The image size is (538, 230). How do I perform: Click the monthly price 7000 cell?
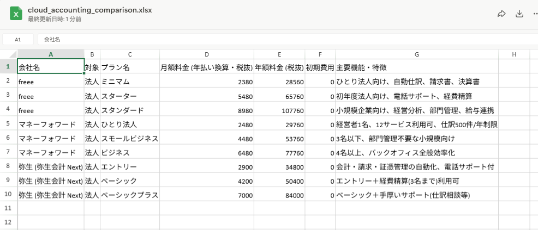pos(207,194)
